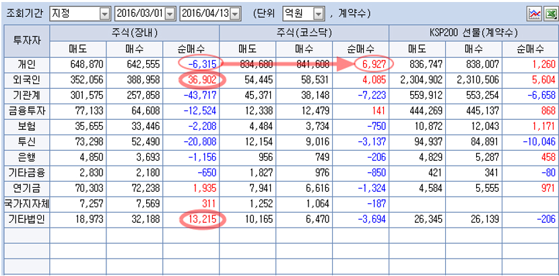Select the 개인 investor row label
This screenshot has width=559, height=276.
[27, 64]
